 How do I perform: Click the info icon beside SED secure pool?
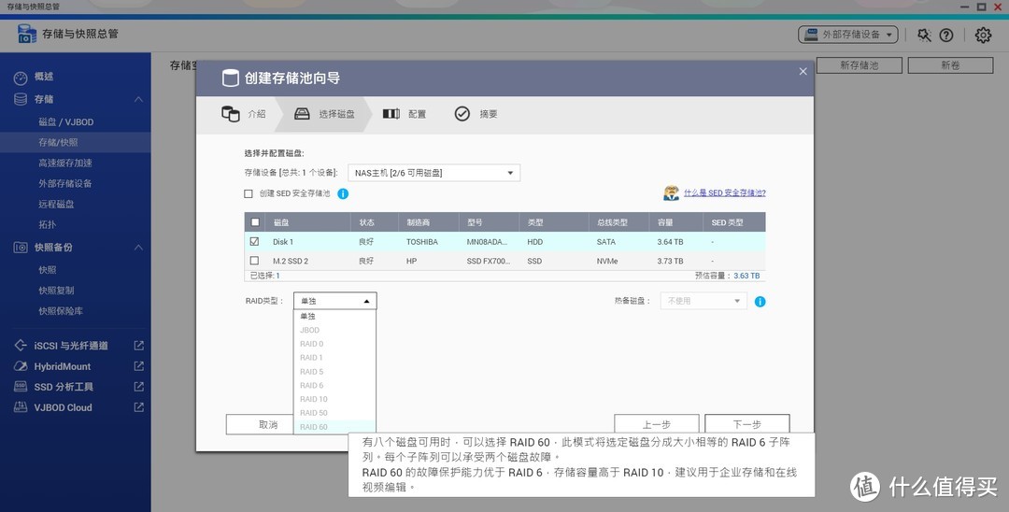click(x=343, y=193)
